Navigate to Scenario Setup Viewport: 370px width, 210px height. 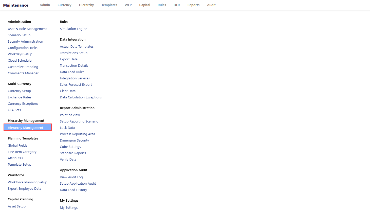pyautogui.click(x=19, y=35)
